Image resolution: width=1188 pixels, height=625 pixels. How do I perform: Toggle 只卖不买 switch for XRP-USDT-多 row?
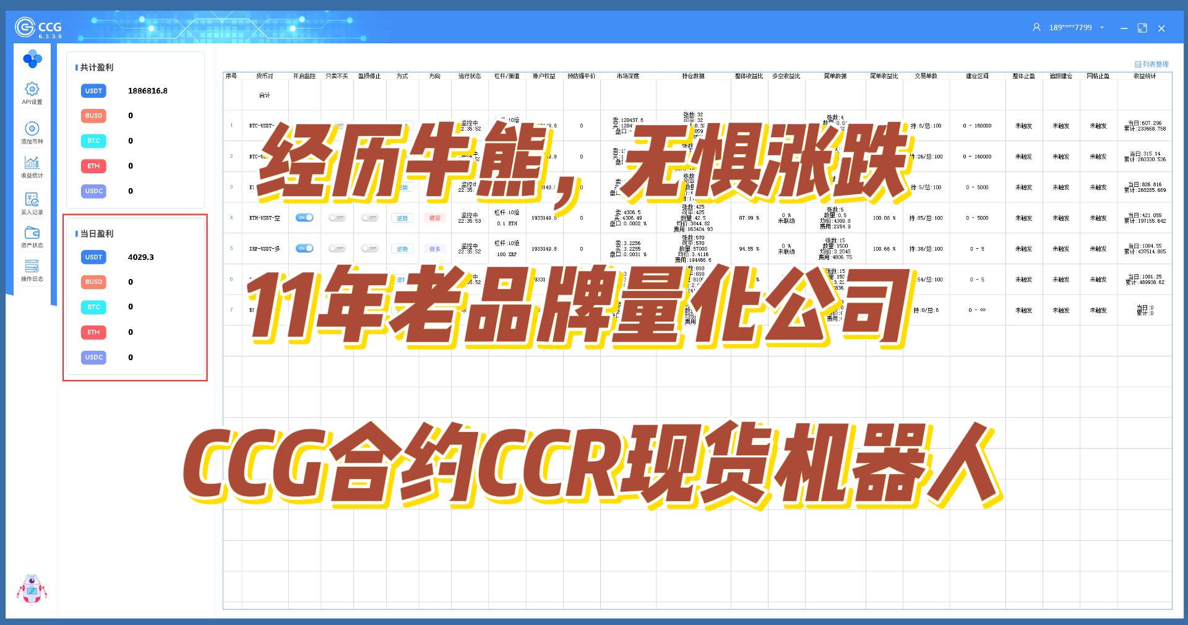point(337,249)
